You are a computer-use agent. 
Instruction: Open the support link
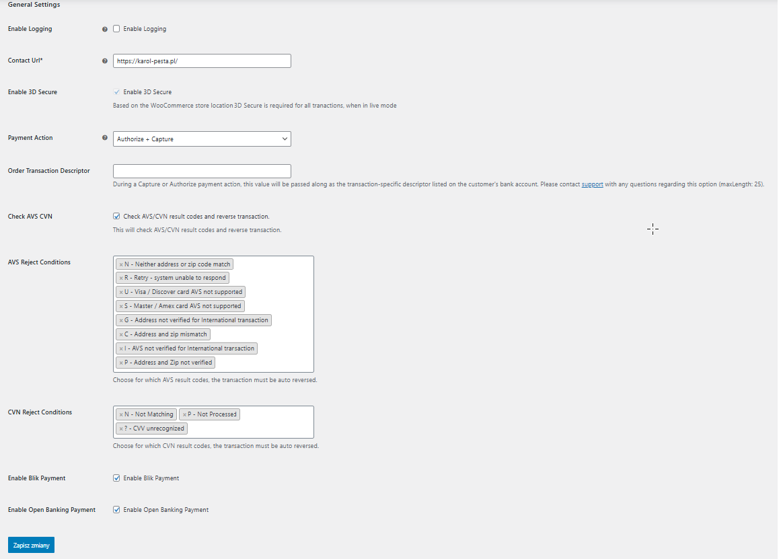tap(592, 184)
